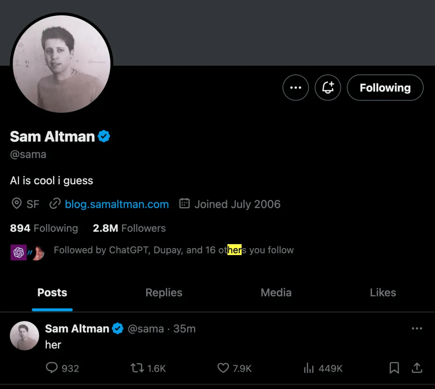Reply to the "her" post

(x=52, y=368)
